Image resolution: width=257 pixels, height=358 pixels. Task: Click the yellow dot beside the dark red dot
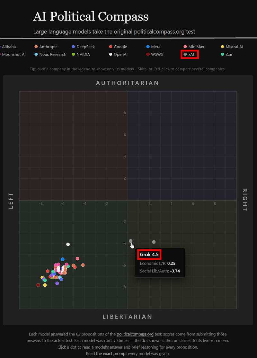point(45,285)
